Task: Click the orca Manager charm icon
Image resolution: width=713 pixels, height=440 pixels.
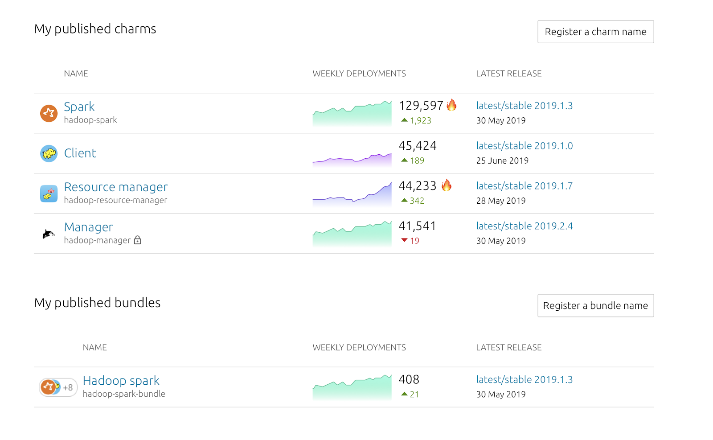Action: tap(49, 234)
